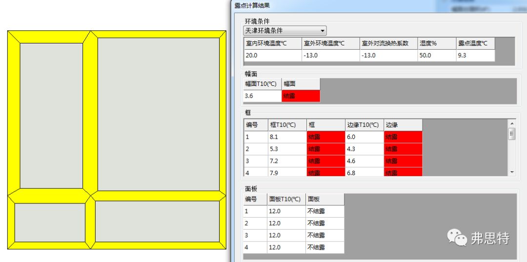Viewport: 527px width, 262px height.
Task: Click the frame table scroll down arrow
Action: coord(511,172)
